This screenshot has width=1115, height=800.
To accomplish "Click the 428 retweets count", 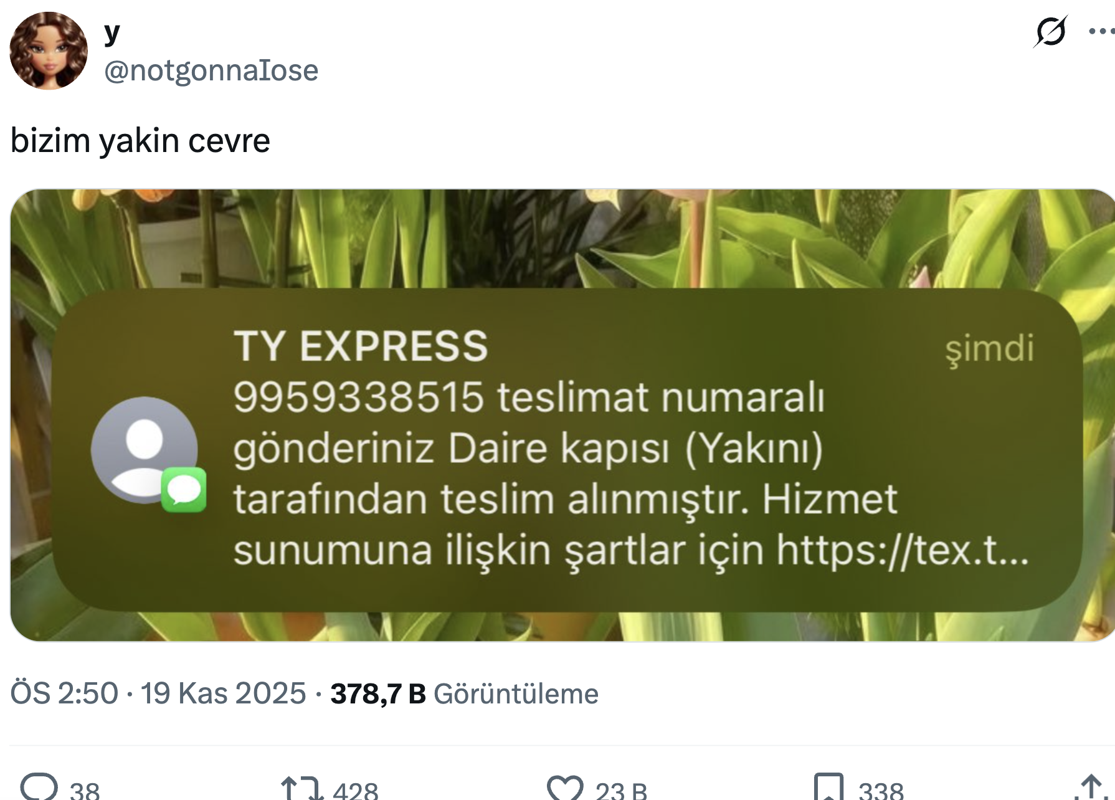I will point(356,790).
